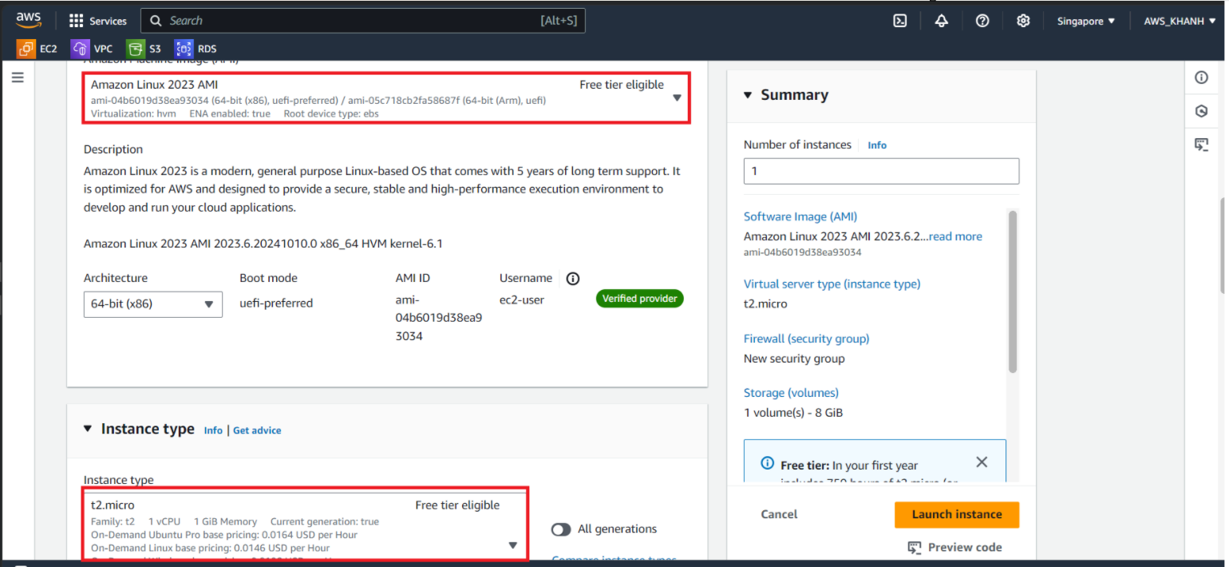Open the AWS_KHANH account menu
1229x567 pixels.
tap(1180, 22)
